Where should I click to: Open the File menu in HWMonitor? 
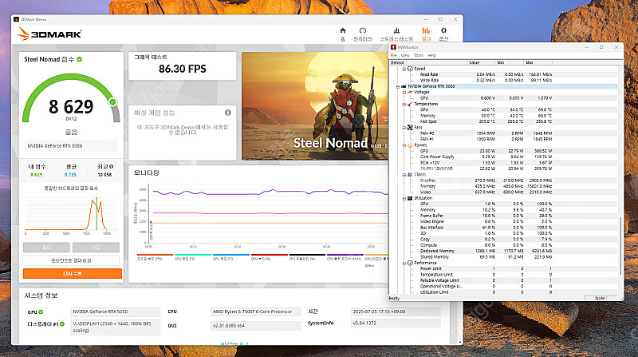[x=393, y=55]
